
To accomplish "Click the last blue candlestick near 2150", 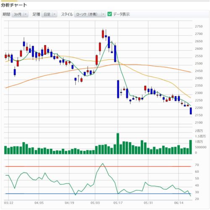I will click(191, 111).
